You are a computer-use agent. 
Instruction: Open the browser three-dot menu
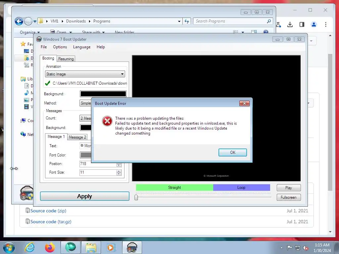[x=326, y=24]
